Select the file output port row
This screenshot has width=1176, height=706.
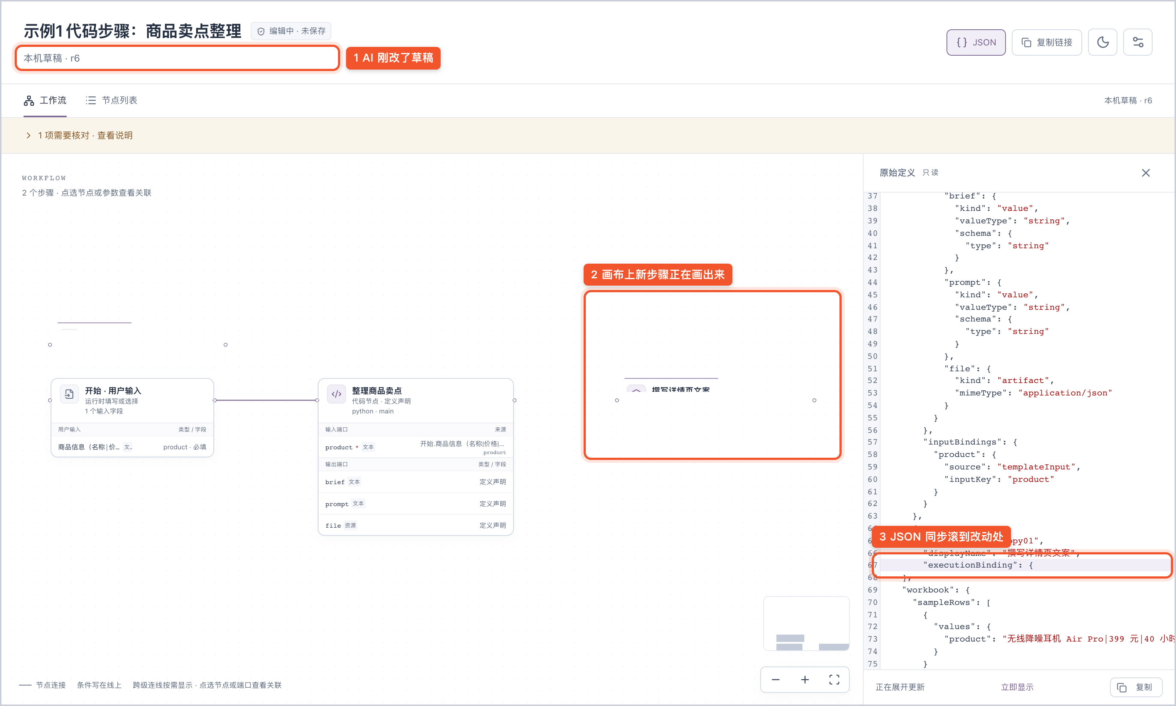[415, 525]
